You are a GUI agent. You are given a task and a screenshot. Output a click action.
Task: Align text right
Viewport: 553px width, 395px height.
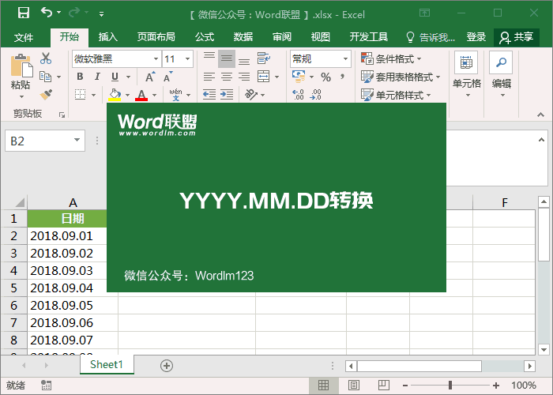(244, 77)
